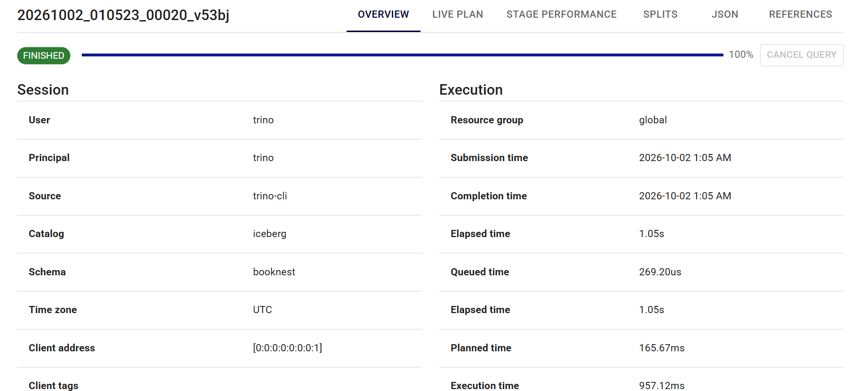Screen dimensions: 854x391
Task: Click the Cancel Query button
Action: click(x=801, y=55)
